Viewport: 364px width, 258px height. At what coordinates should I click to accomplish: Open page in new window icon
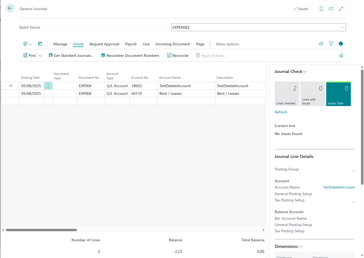click(331, 9)
